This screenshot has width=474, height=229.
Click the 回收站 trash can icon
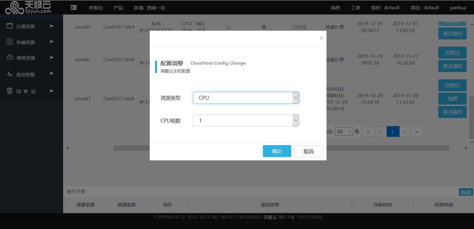pyautogui.click(x=10, y=91)
